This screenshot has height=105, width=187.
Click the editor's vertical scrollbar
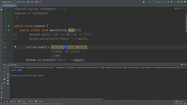186,23
